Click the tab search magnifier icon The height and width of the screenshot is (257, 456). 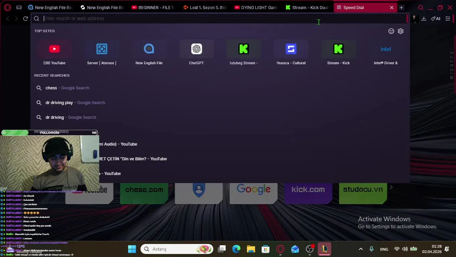[421, 7]
